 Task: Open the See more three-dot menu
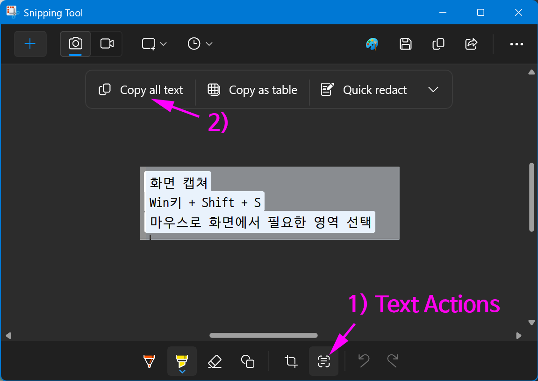pyautogui.click(x=516, y=44)
